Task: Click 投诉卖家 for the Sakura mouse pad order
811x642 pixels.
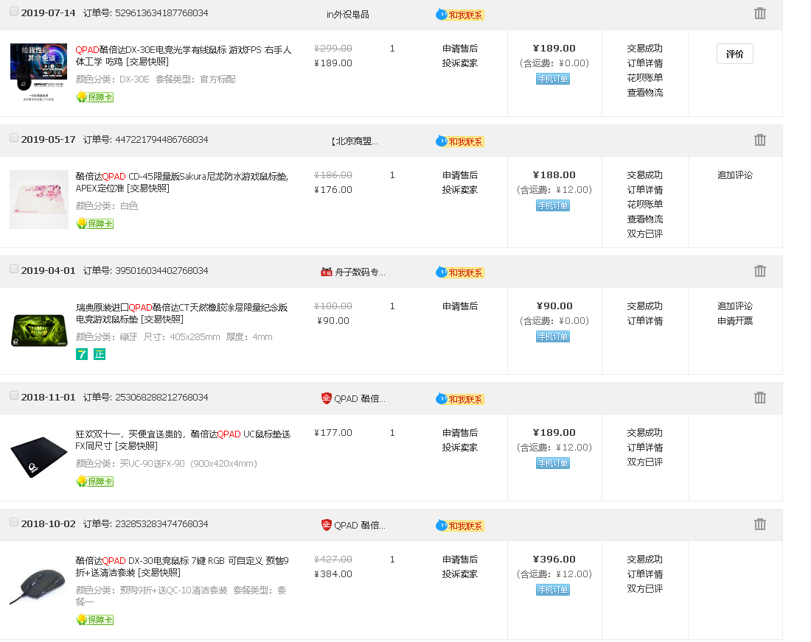Action: coord(460,190)
